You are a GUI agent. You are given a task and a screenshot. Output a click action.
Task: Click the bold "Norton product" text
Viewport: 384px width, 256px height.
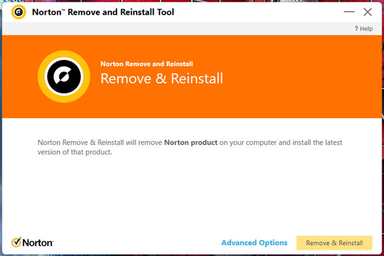click(x=191, y=142)
